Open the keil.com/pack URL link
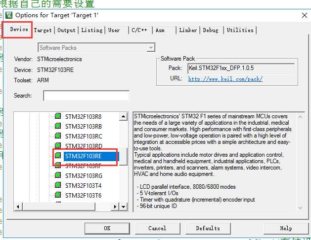 (x=225, y=79)
